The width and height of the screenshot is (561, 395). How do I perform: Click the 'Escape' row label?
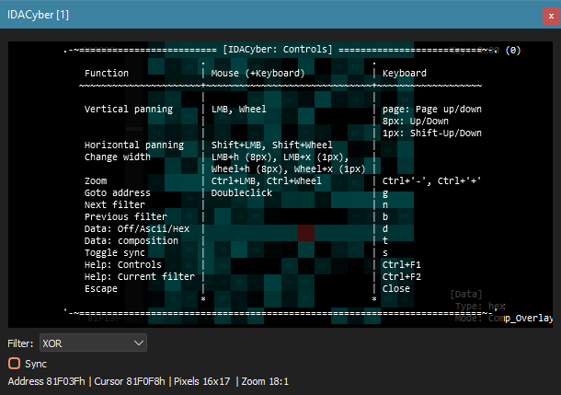(101, 288)
